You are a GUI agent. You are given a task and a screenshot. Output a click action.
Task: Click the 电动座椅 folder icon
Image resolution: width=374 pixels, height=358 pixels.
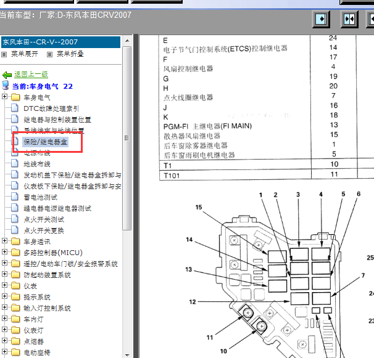(15, 352)
